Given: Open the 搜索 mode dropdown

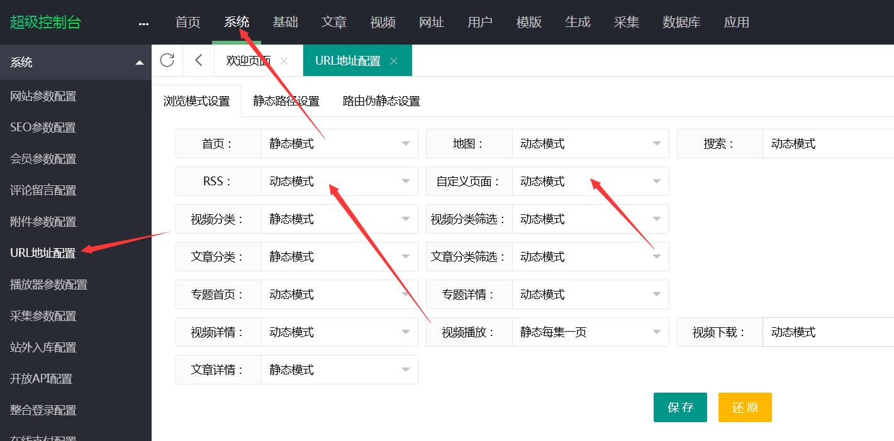Looking at the screenshot, I should click(837, 143).
